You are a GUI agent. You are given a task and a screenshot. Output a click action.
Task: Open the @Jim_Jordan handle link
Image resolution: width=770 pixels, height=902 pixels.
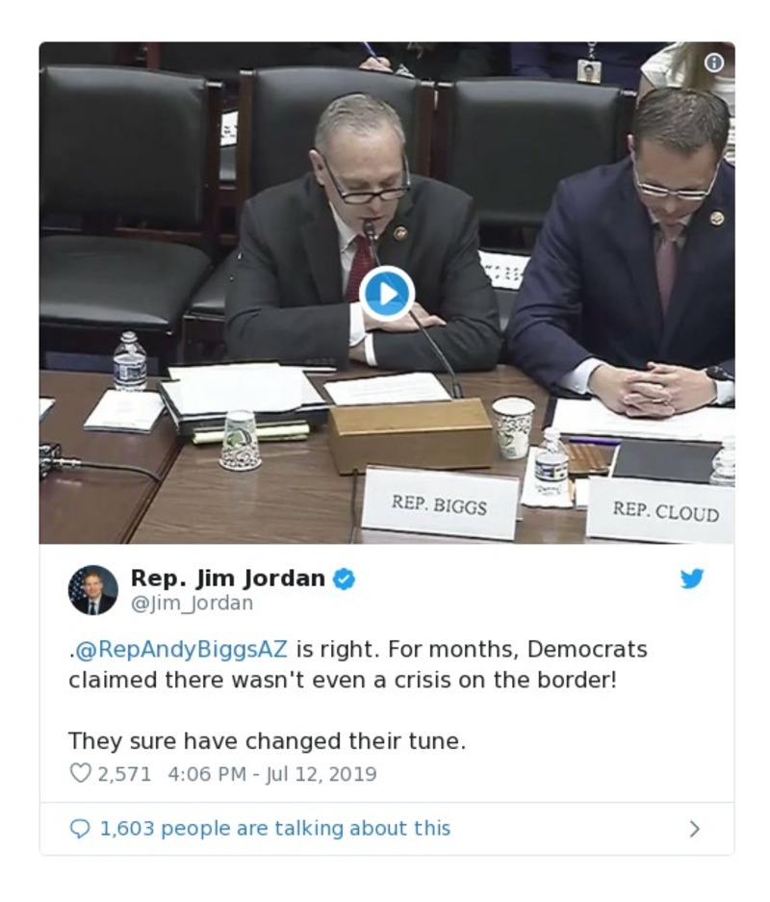(x=192, y=603)
